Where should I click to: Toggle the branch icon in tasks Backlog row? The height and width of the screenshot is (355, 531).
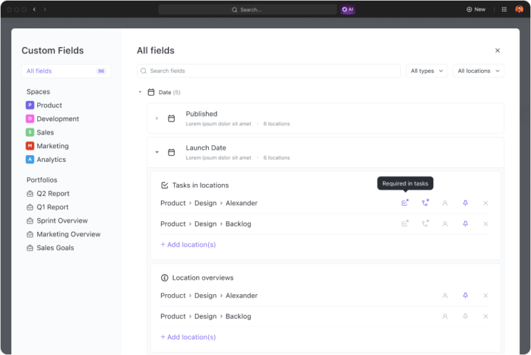tap(425, 224)
